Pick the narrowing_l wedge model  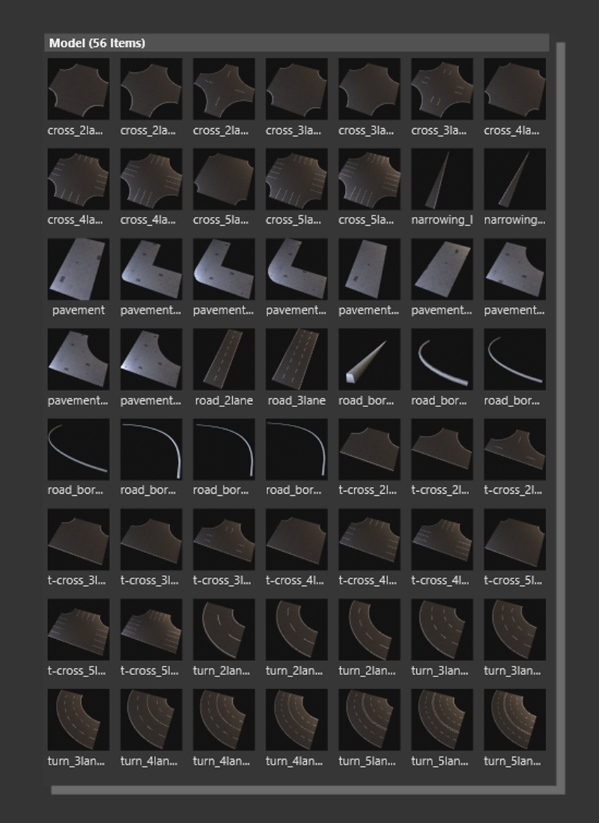[x=442, y=179]
